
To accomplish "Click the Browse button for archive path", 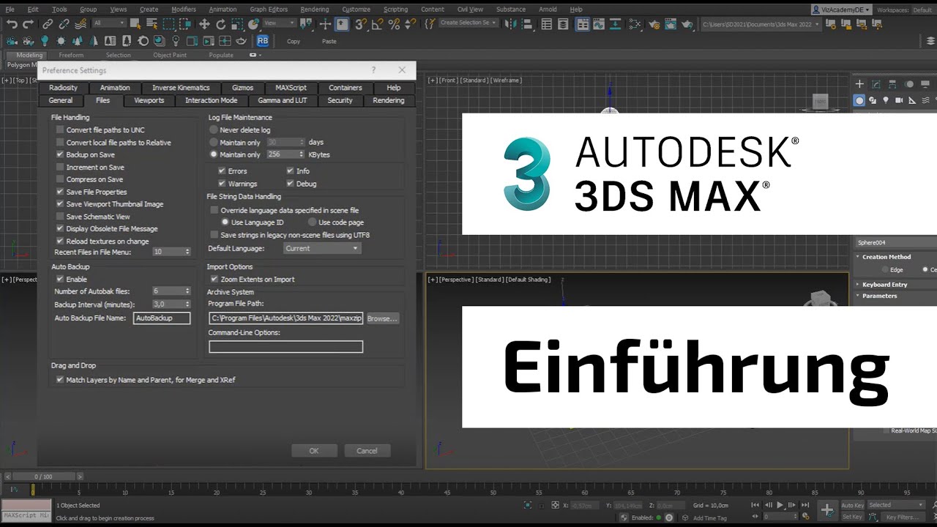I will click(382, 318).
